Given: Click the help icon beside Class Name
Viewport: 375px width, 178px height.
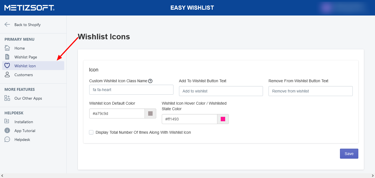Looking at the screenshot, I should 150,81.
